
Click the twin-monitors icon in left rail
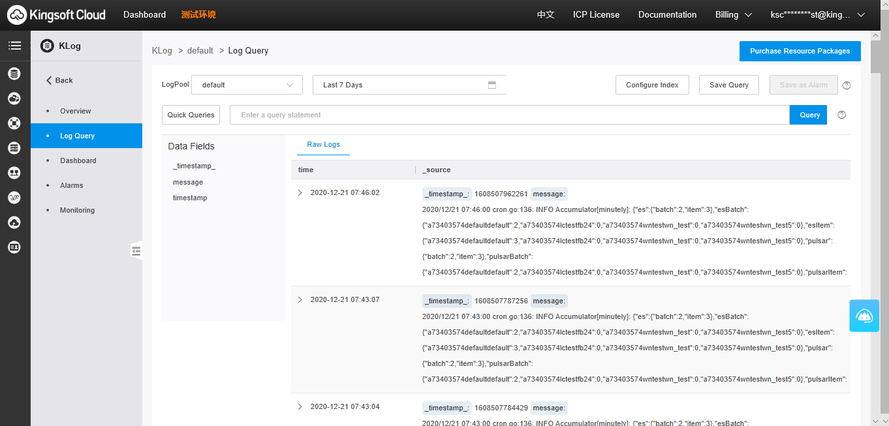coord(14,173)
